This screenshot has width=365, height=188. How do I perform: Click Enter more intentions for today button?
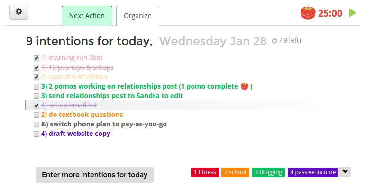[x=94, y=175]
